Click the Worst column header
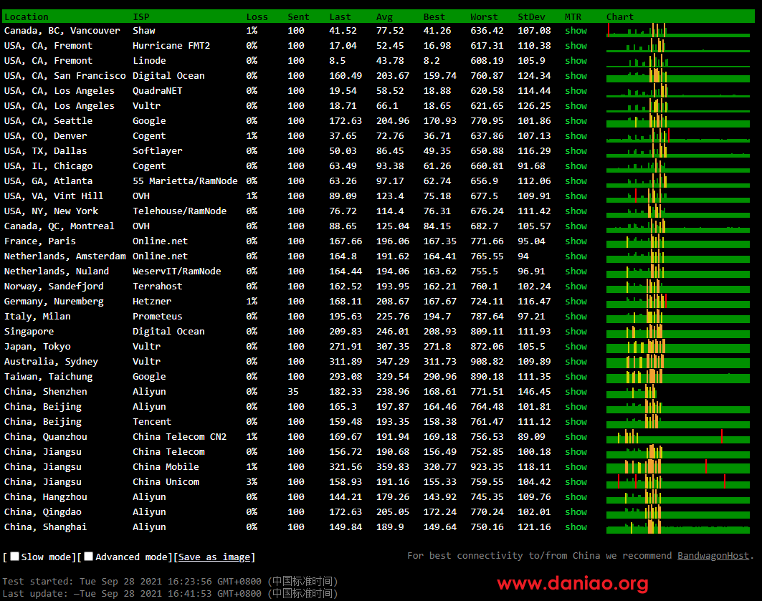Viewport: 762px width, 601px height. pyautogui.click(x=484, y=17)
